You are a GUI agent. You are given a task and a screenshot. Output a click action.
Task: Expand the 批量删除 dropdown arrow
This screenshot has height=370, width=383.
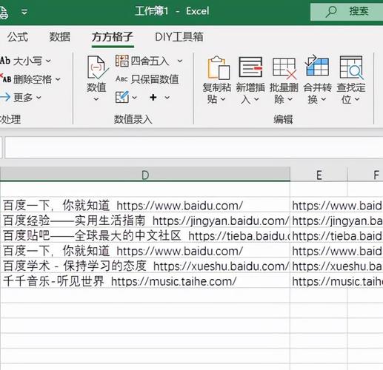tap(290, 99)
